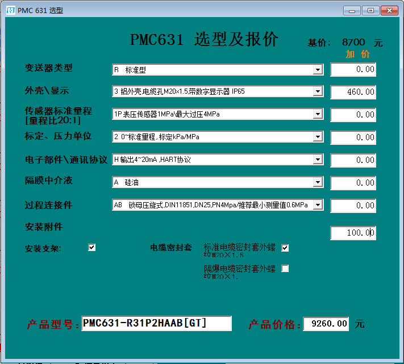
Task: Open the 电子部件\通讯协议 dropdown
Action: pos(318,160)
